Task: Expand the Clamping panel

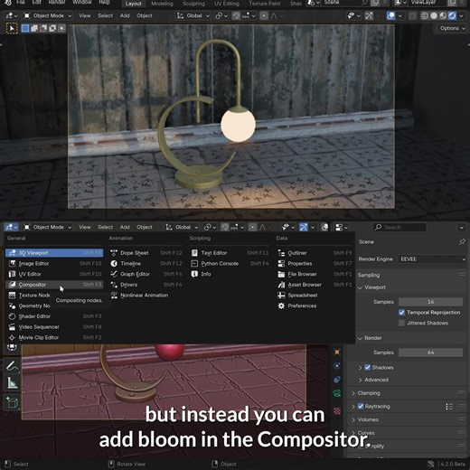Action: (x=353, y=393)
